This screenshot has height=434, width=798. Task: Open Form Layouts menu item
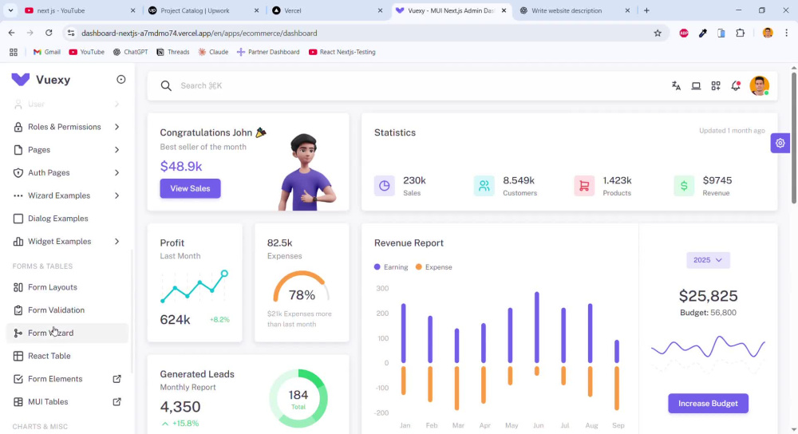[x=67, y=287]
